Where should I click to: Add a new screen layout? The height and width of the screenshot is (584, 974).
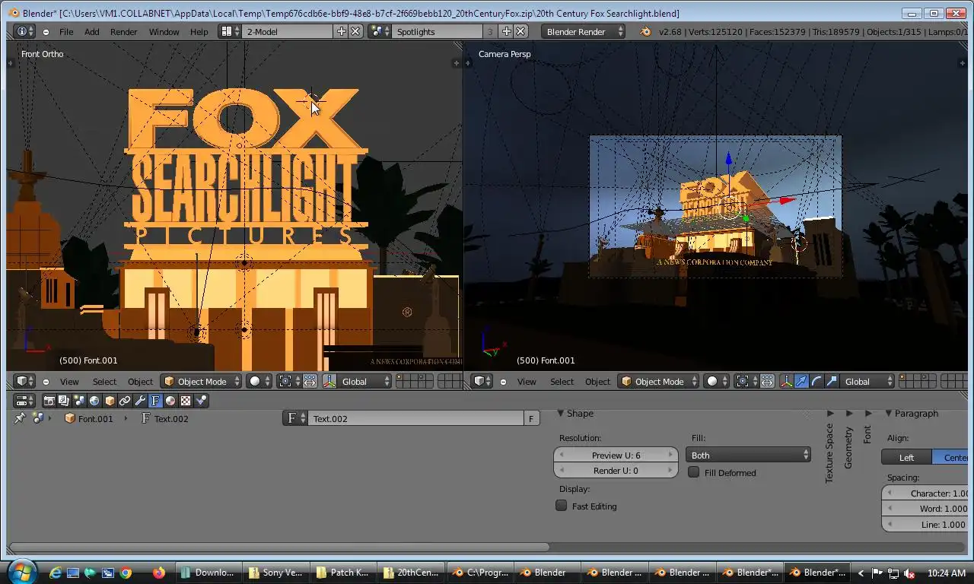pos(342,31)
